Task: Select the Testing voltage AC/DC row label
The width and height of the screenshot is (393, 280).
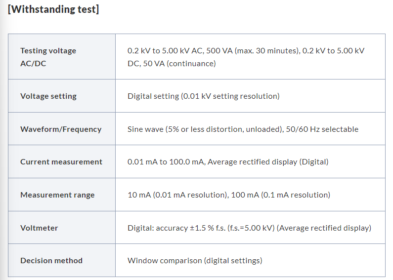Action: pyautogui.click(x=48, y=57)
